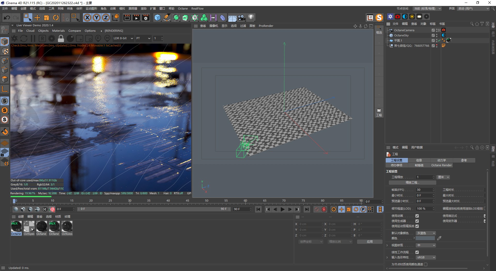Viewport: 496px width, 271px height.
Task: Click the lock icon in Live Viewer
Action: [x=61, y=38]
